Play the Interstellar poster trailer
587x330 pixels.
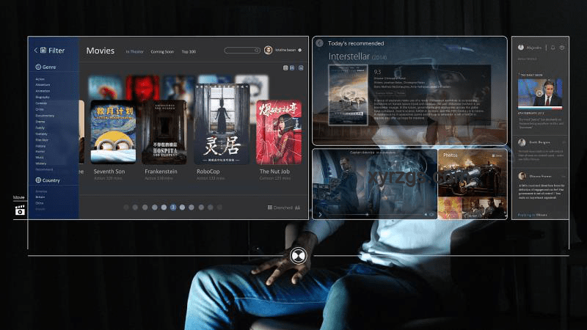click(348, 92)
